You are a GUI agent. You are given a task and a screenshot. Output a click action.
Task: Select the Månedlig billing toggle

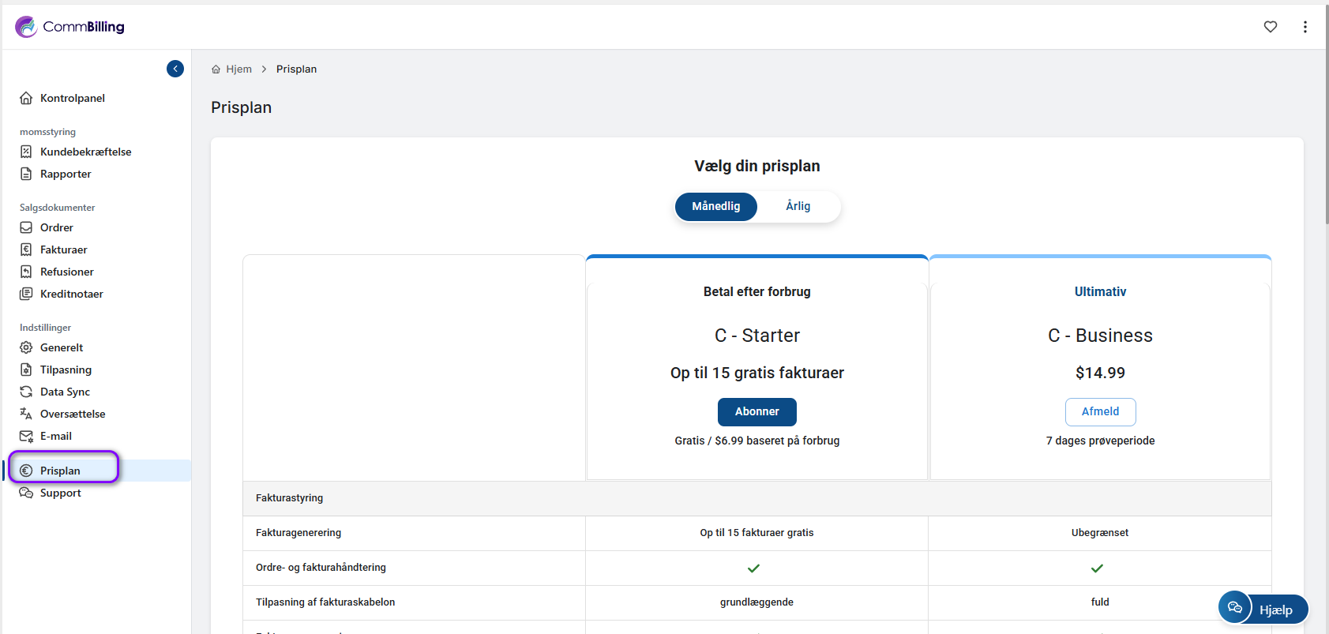[715, 206]
